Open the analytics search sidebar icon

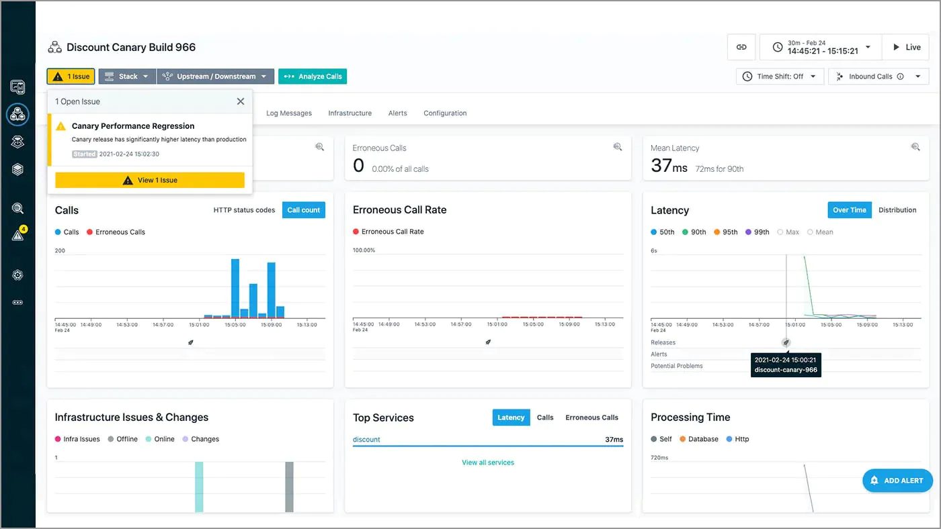click(17, 208)
